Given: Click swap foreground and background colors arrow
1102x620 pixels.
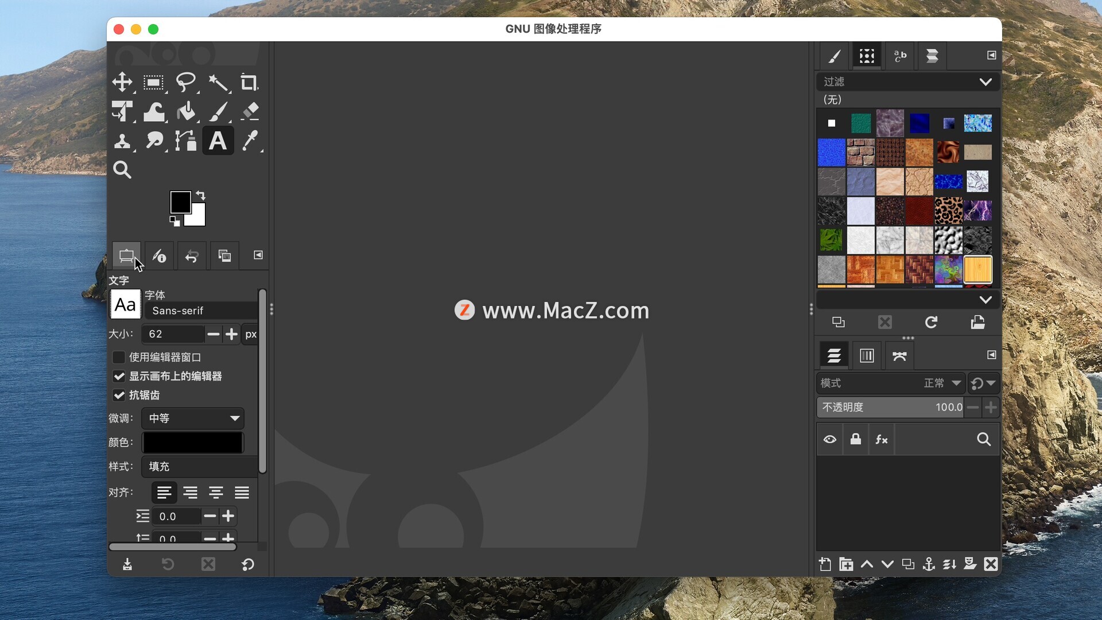Looking at the screenshot, I should 200,195.
